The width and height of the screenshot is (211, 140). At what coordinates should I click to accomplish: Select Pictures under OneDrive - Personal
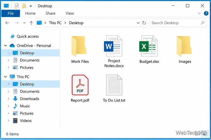[x=27, y=67]
